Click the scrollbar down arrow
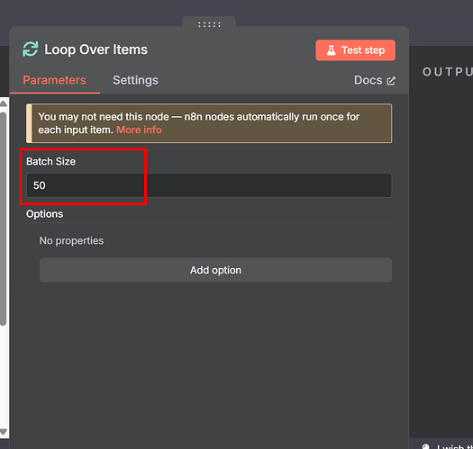473x449 pixels. click(4, 432)
